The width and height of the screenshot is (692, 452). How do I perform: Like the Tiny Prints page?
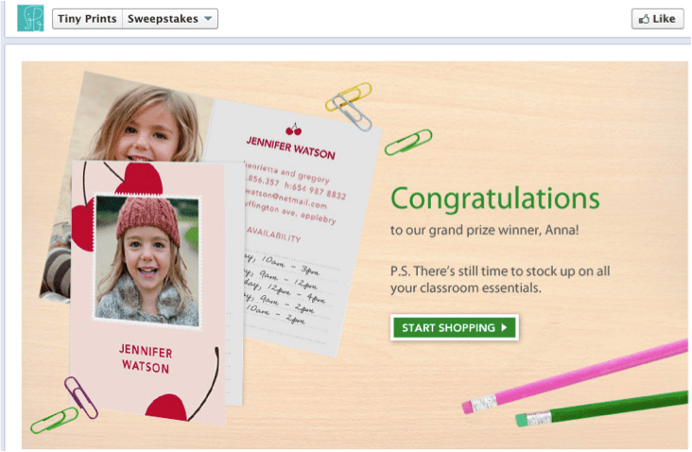(658, 19)
